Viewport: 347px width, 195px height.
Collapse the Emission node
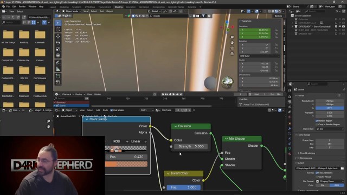176,126
